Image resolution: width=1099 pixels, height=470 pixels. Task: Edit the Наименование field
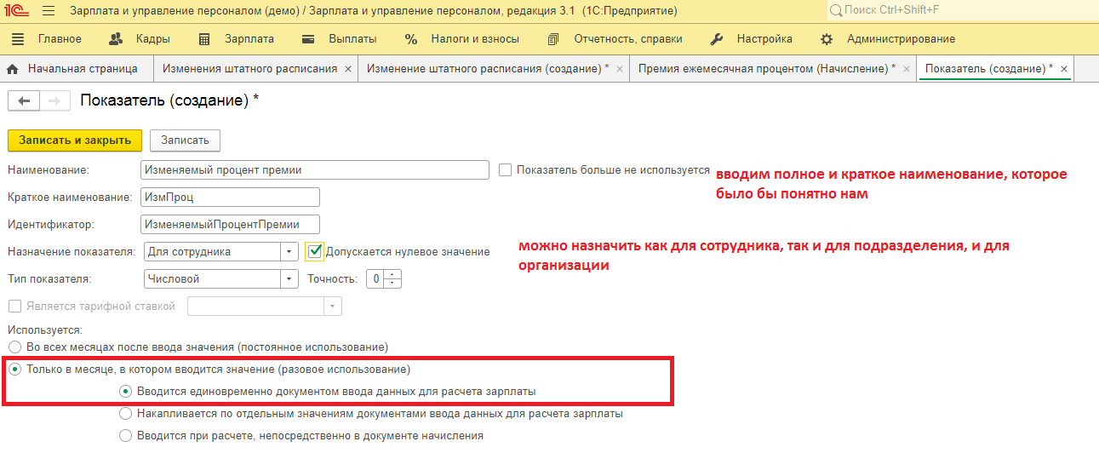coord(315,170)
